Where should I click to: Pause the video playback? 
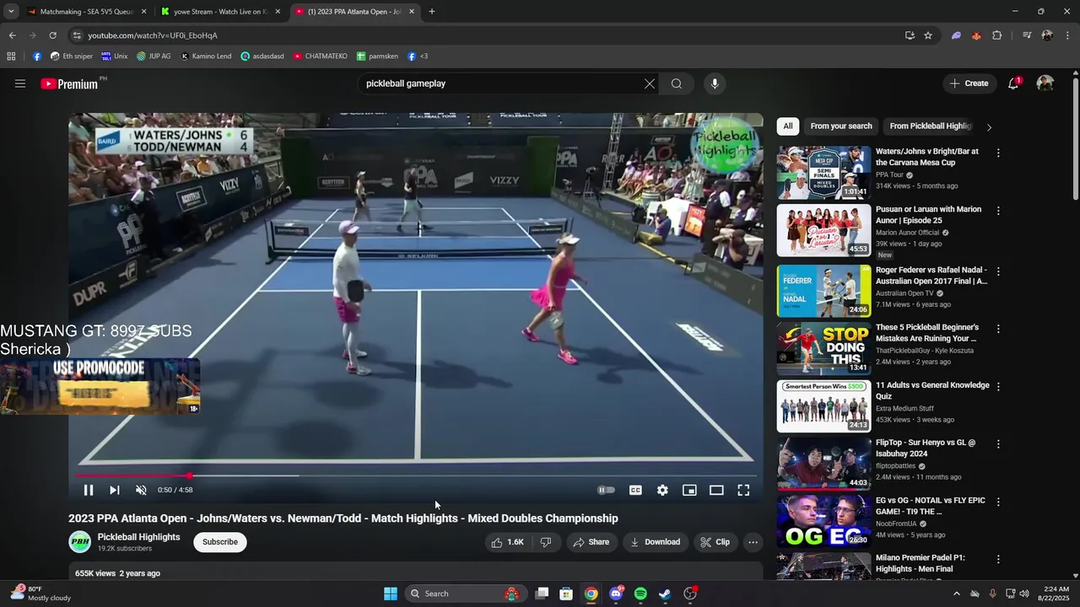(x=89, y=490)
